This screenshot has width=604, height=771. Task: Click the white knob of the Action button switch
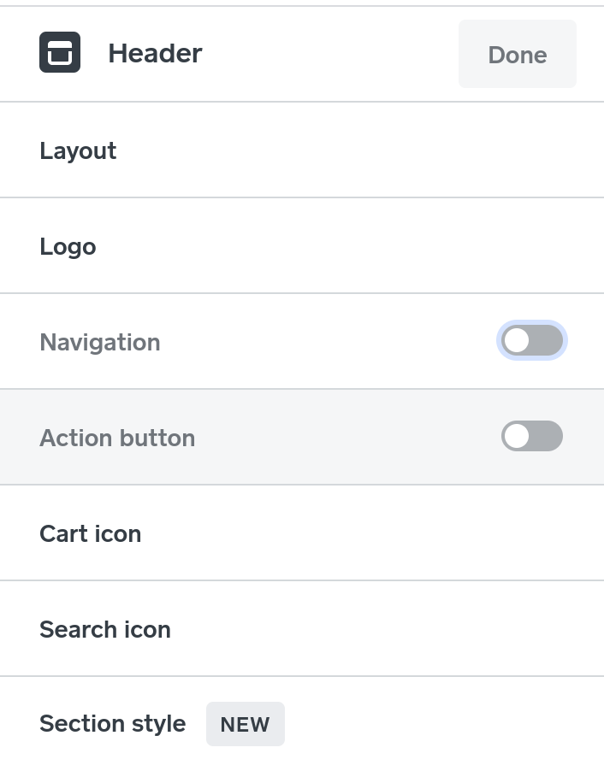[517, 437]
